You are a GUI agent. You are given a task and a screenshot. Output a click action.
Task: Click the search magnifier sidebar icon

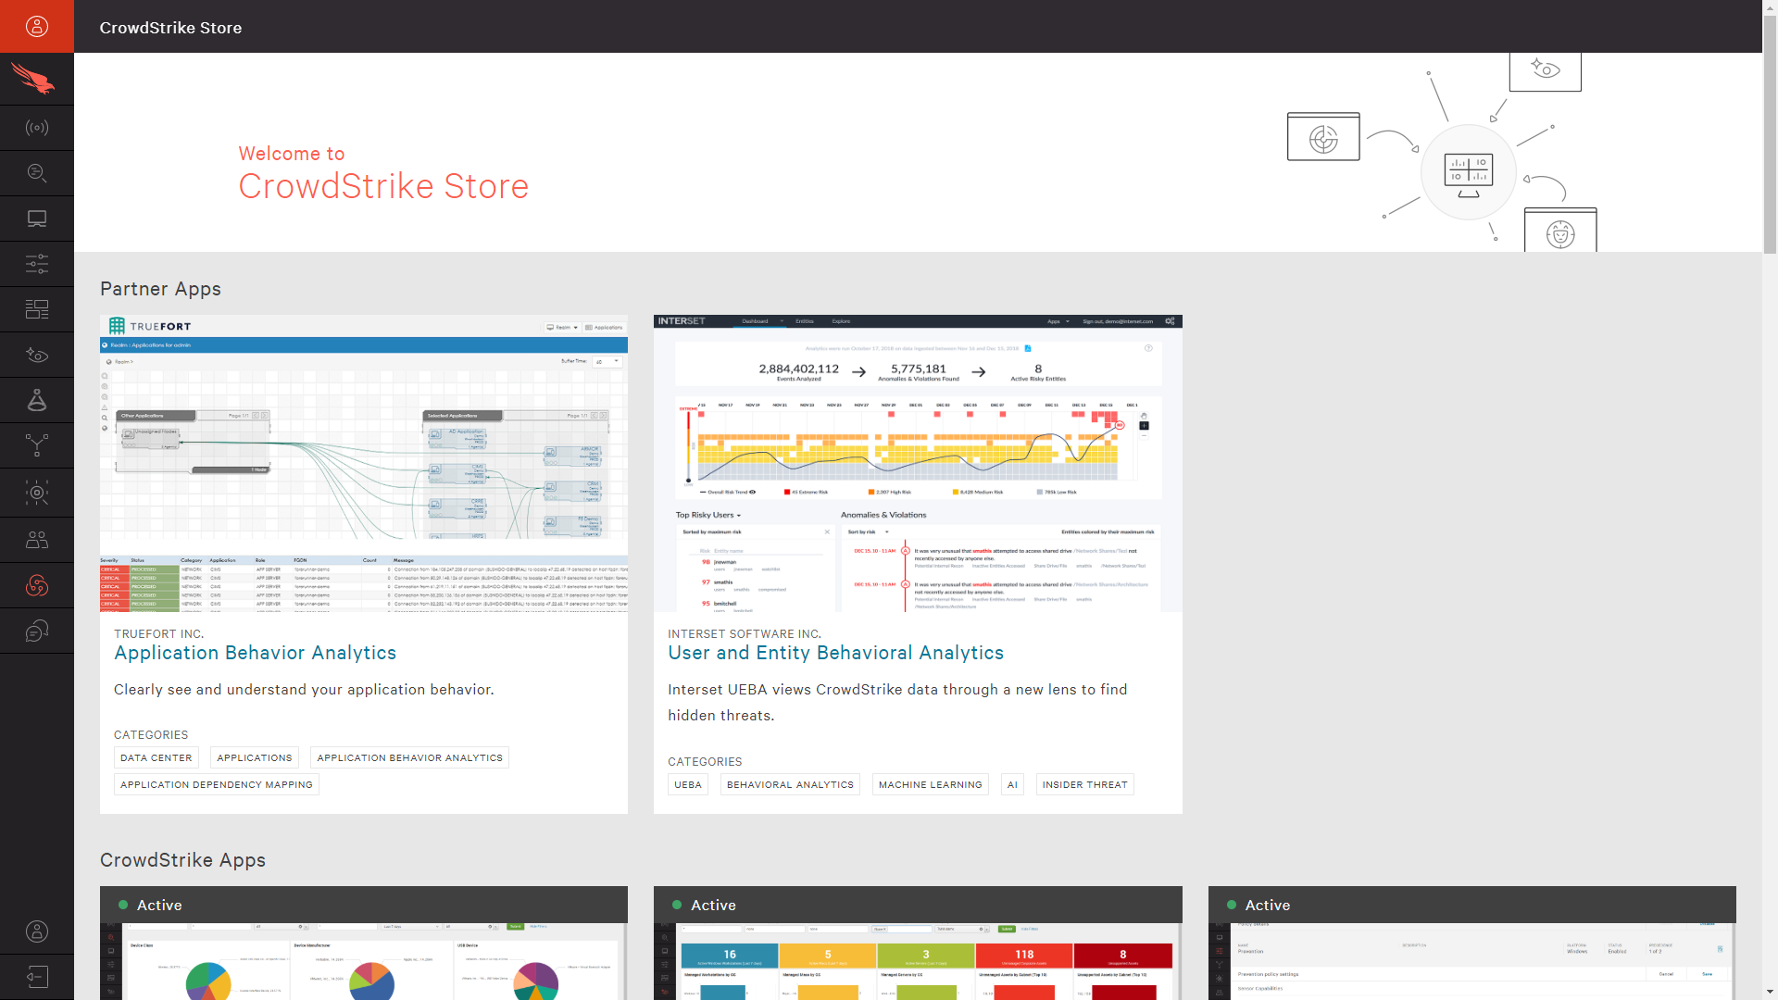pyautogui.click(x=37, y=172)
